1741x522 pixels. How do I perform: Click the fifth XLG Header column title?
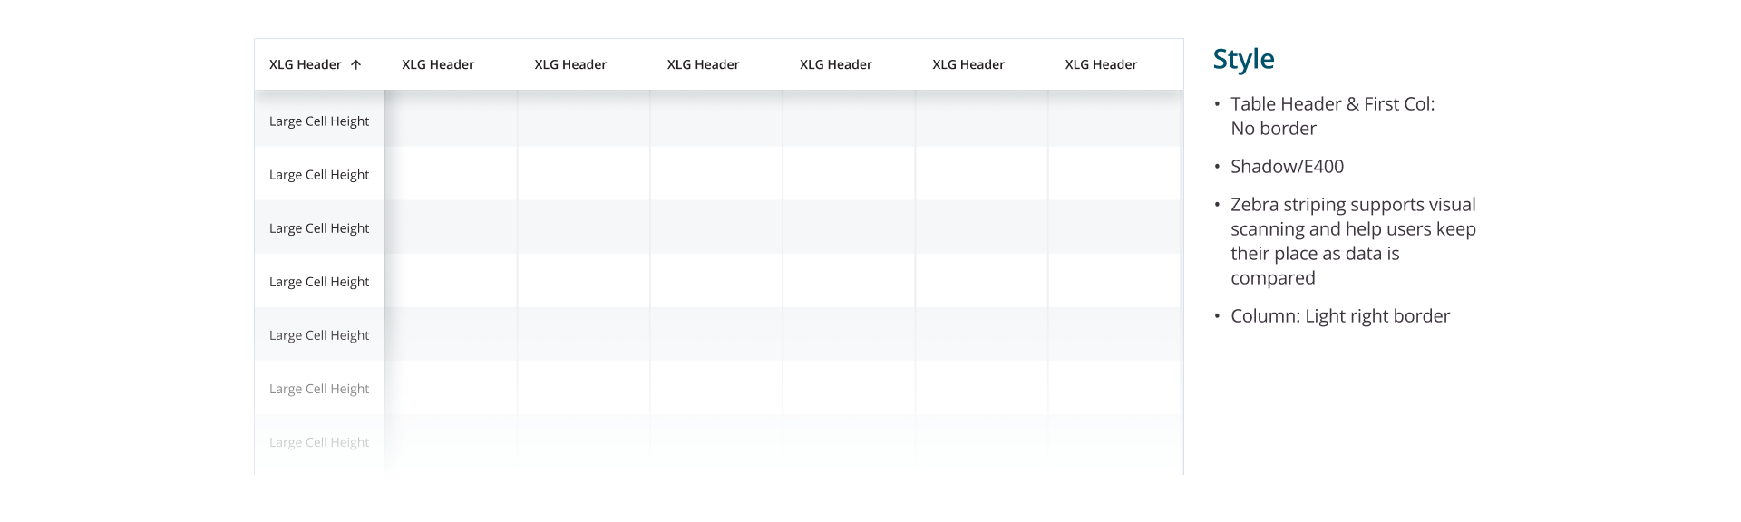pyautogui.click(x=835, y=64)
